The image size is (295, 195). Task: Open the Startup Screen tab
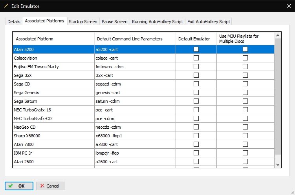tap(83, 22)
